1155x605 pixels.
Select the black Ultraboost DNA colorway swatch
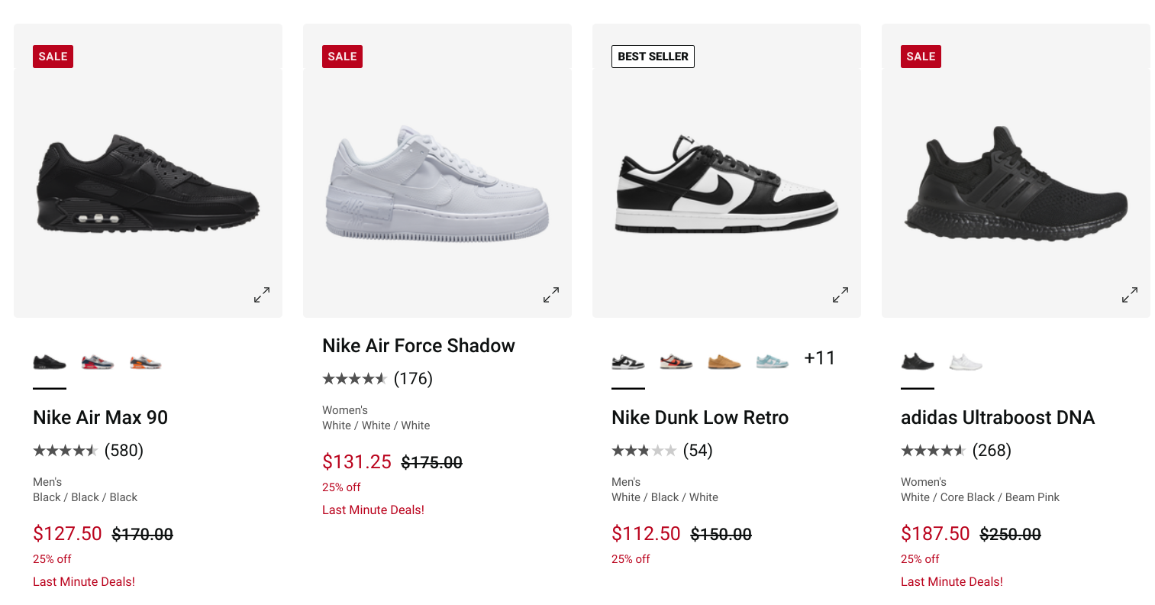(918, 362)
